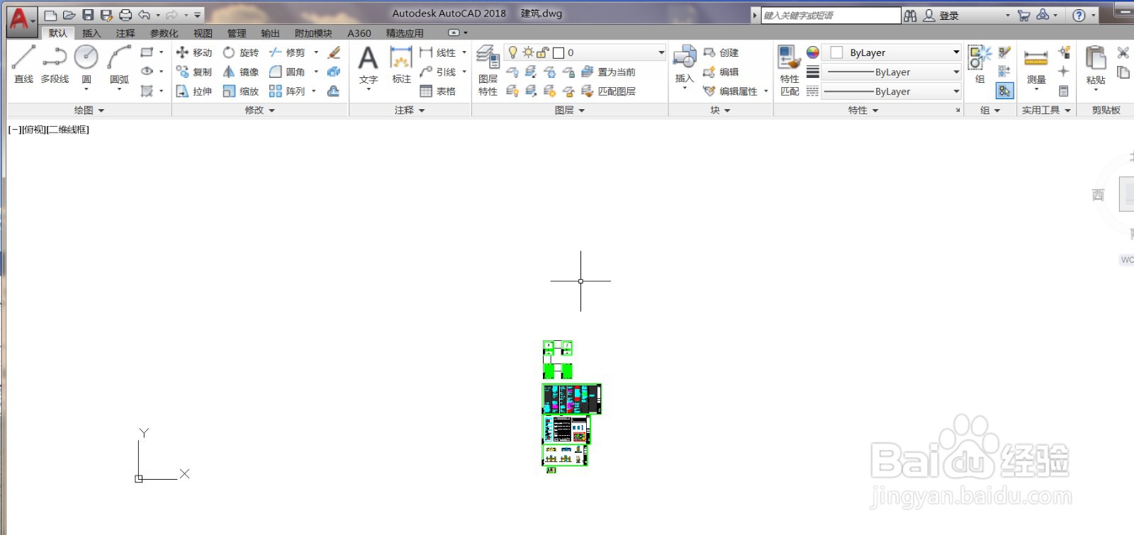Open the bottom ByLayer linetype dropdown
1134x535 pixels.
click(x=956, y=91)
